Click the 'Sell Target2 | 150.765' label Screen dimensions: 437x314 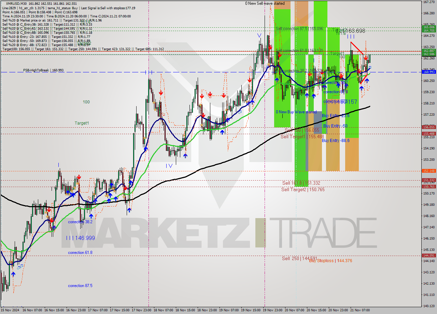pyautogui.click(x=303, y=189)
